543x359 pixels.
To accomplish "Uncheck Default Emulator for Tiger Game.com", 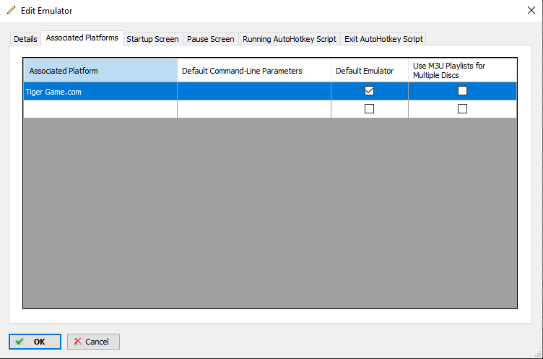I will [x=369, y=91].
